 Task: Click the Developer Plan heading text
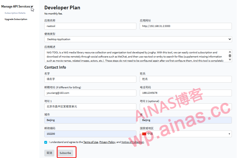click(62, 8)
